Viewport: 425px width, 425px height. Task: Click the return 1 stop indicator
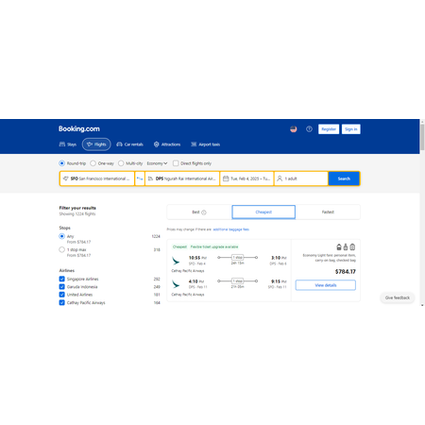click(x=237, y=281)
